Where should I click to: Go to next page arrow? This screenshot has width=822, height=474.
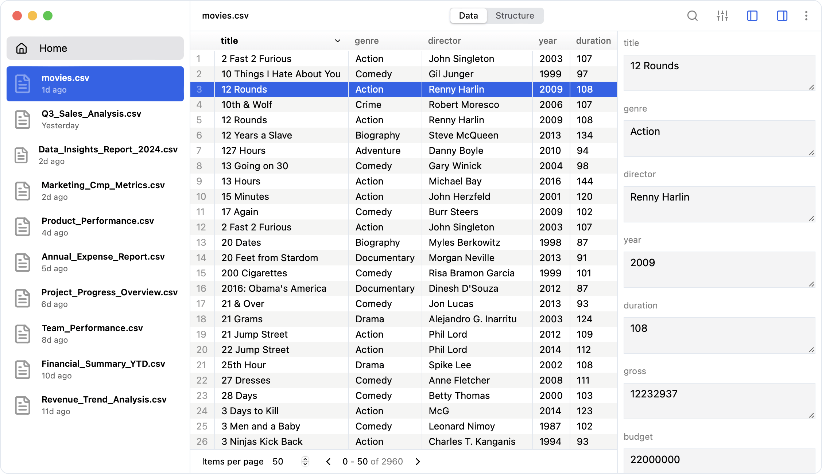418,462
